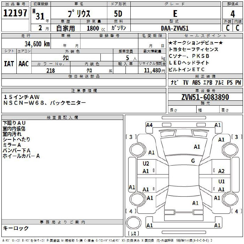
Task: Click the bottom-right [4] tire marker
Action: coord(237,211)
